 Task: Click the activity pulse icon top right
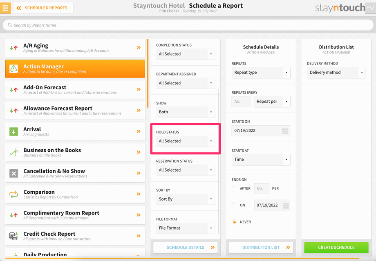click(x=371, y=8)
